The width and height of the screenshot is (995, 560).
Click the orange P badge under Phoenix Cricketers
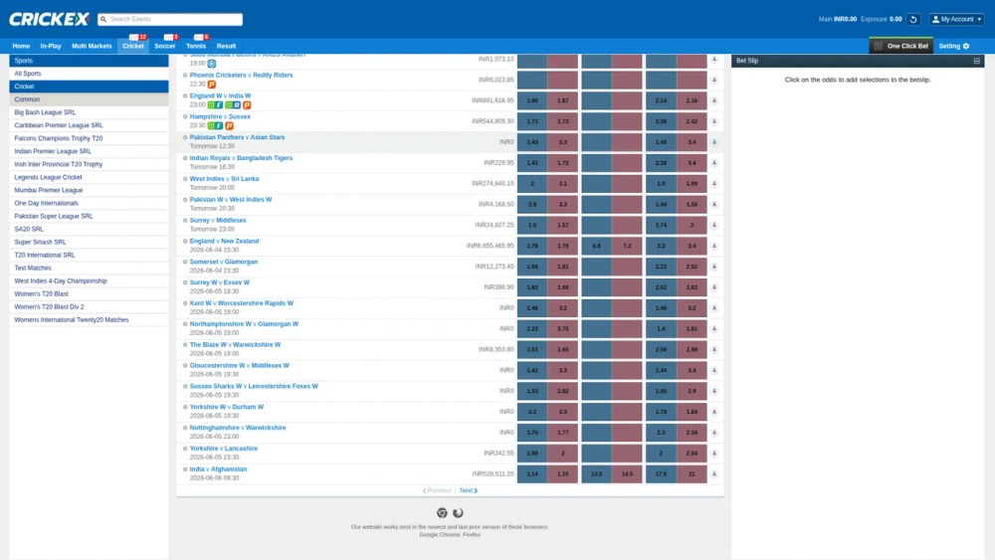point(212,85)
